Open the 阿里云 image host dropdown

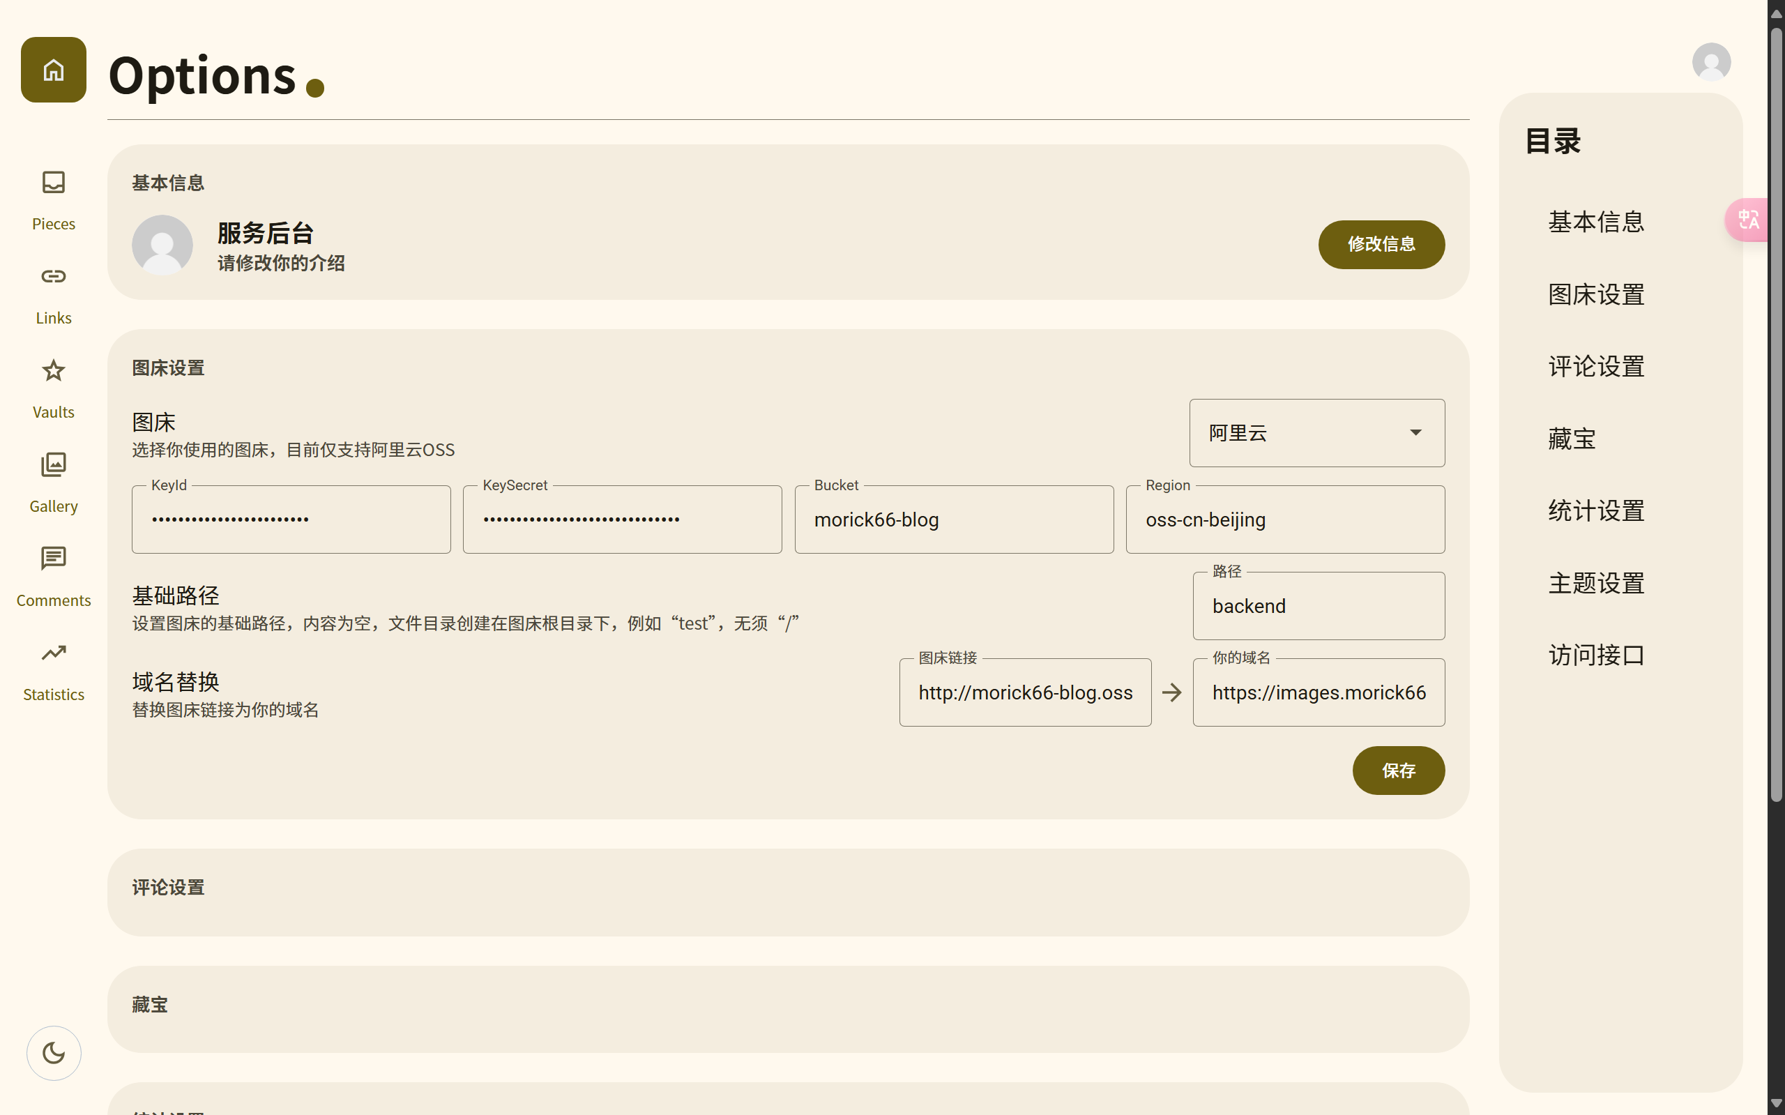coord(1316,433)
